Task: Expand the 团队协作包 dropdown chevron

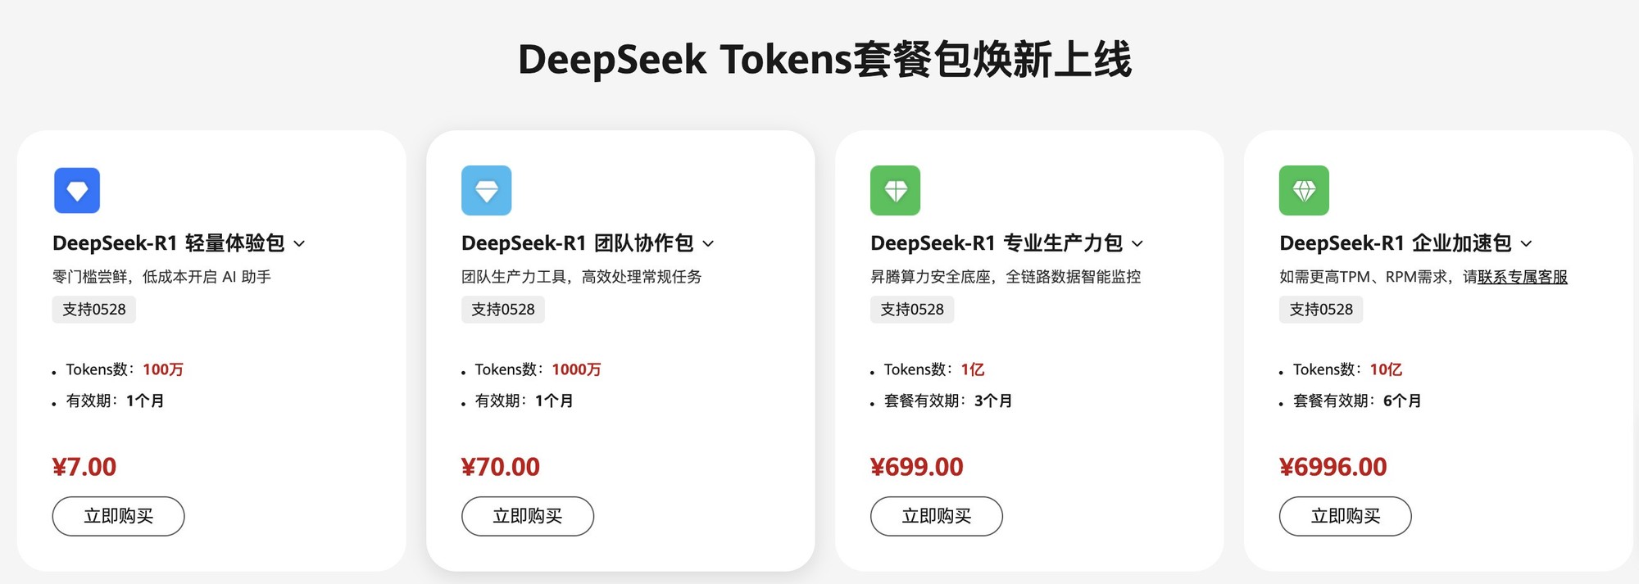Action: point(709,244)
